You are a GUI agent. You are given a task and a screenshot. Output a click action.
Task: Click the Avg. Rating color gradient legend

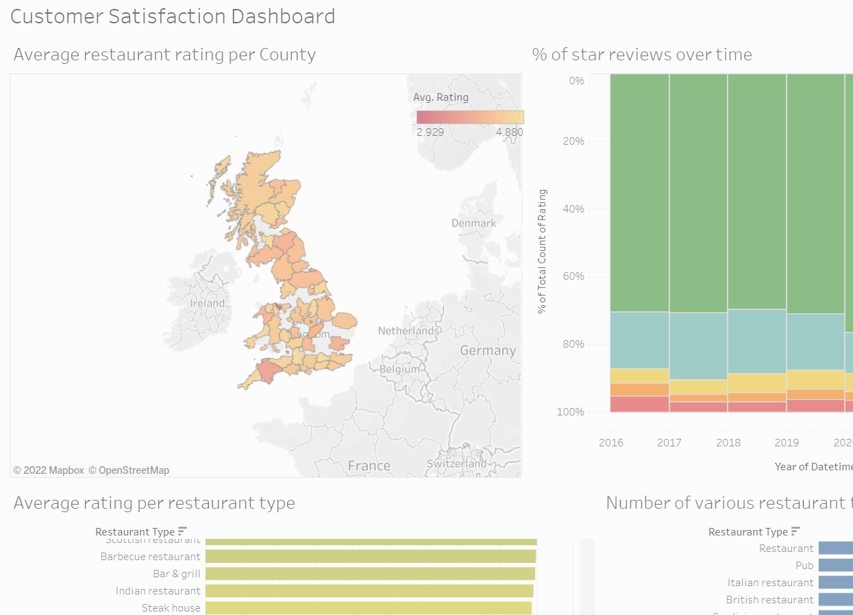tap(469, 117)
